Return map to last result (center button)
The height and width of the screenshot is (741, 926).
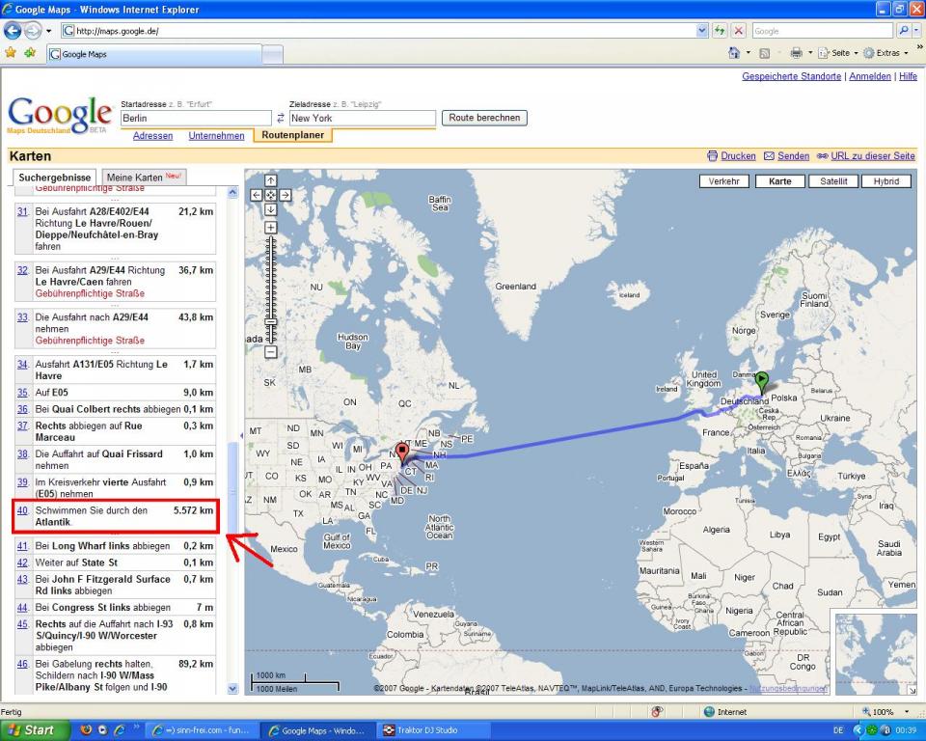click(270, 195)
